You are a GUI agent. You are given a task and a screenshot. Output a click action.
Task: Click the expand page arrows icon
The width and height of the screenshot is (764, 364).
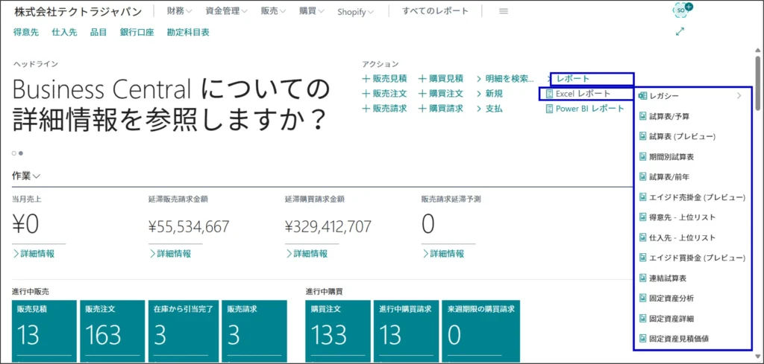(680, 32)
